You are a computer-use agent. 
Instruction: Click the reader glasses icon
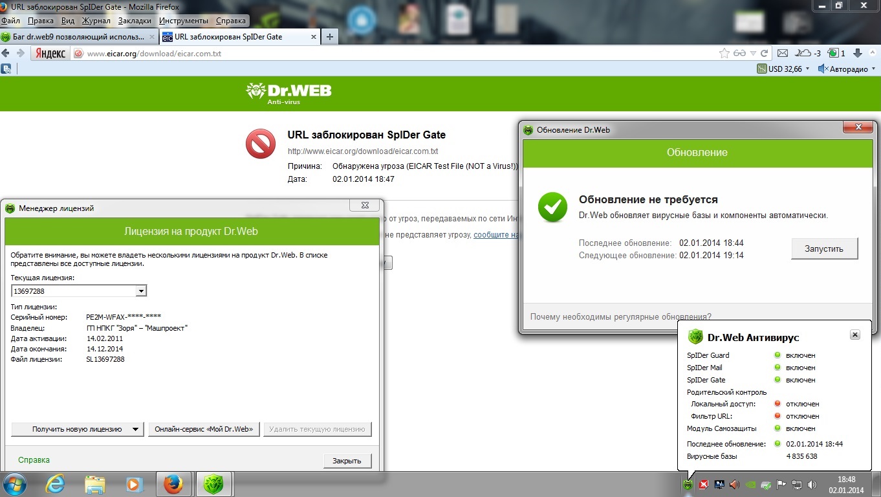pos(739,53)
